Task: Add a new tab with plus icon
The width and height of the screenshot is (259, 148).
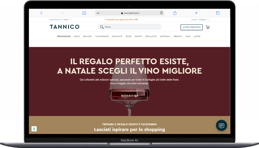Action: coord(196,13)
